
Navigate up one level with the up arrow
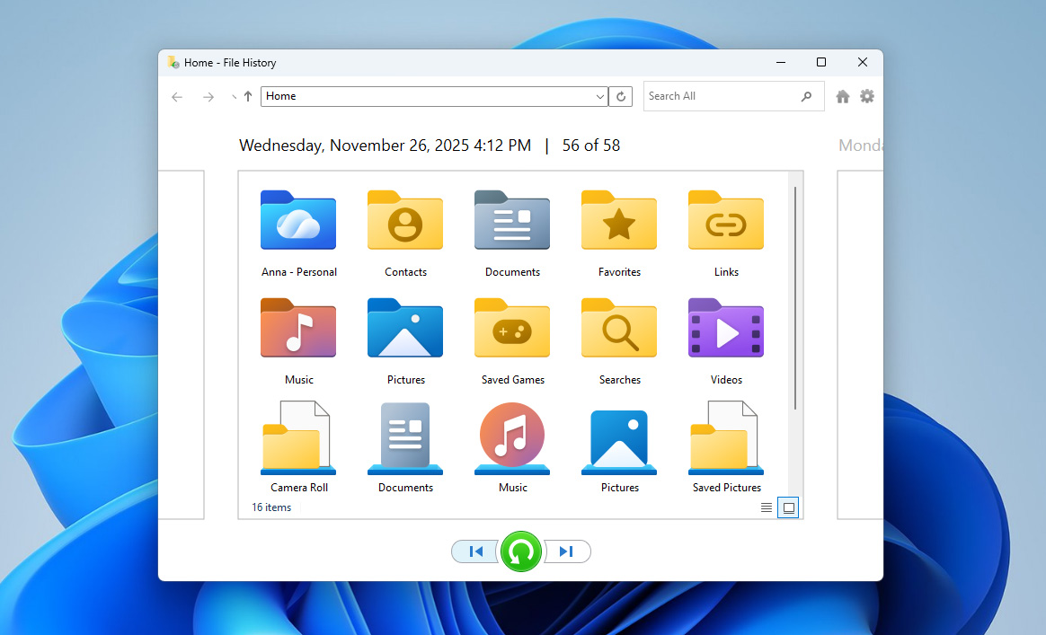pyautogui.click(x=247, y=96)
